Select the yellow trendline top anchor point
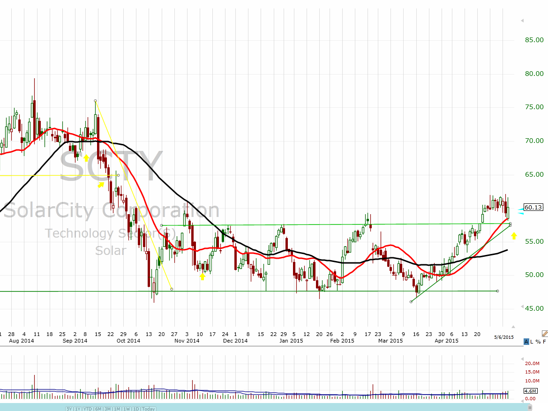The image size is (548, 411). pyautogui.click(x=96, y=101)
